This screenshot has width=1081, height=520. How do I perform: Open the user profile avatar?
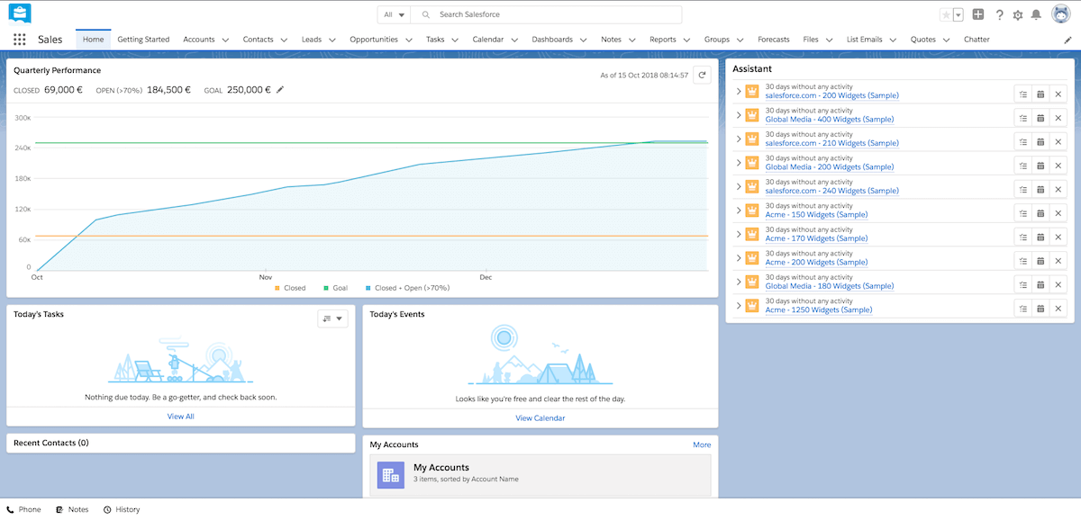(1060, 14)
